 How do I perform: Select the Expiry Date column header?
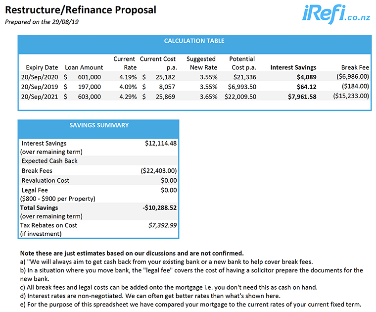(x=42, y=67)
